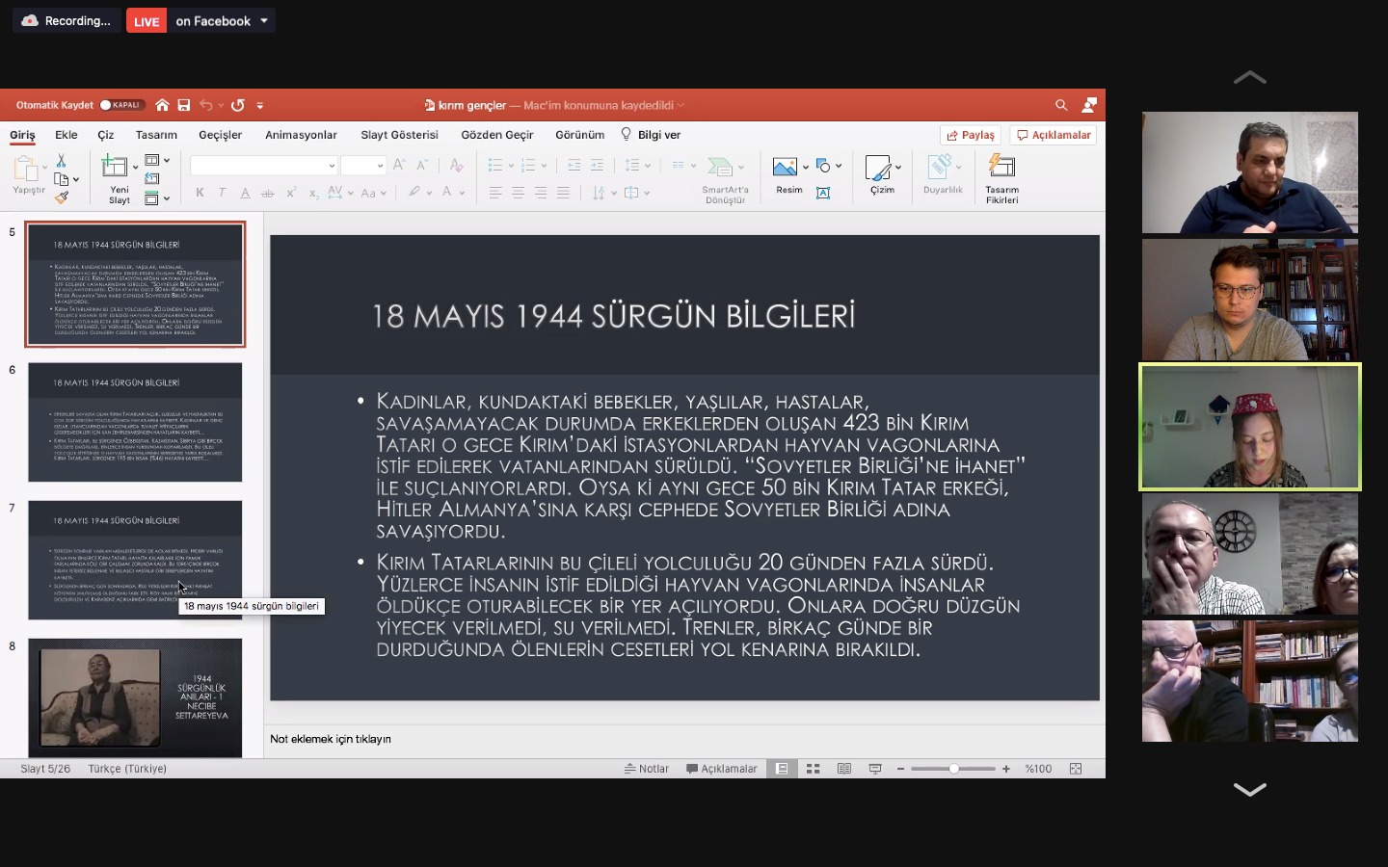Screen dimensions: 1388x867
Task: Click the decrease font size icon
Action: [x=423, y=165]
